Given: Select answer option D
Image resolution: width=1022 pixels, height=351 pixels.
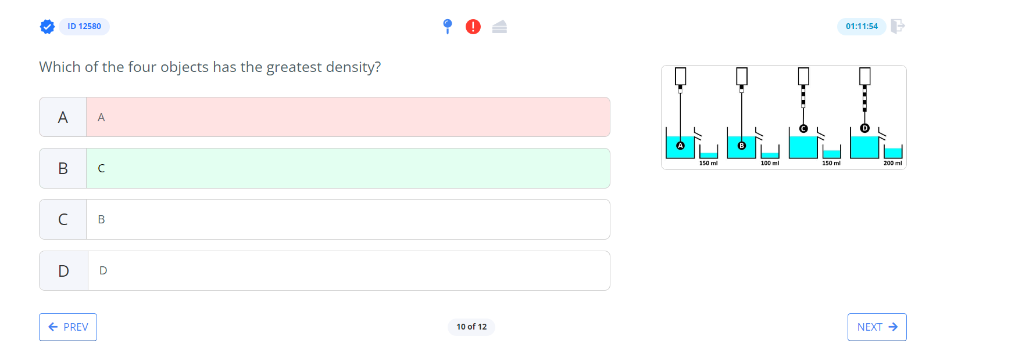Looking at the screenshot, I should [324, 270].
